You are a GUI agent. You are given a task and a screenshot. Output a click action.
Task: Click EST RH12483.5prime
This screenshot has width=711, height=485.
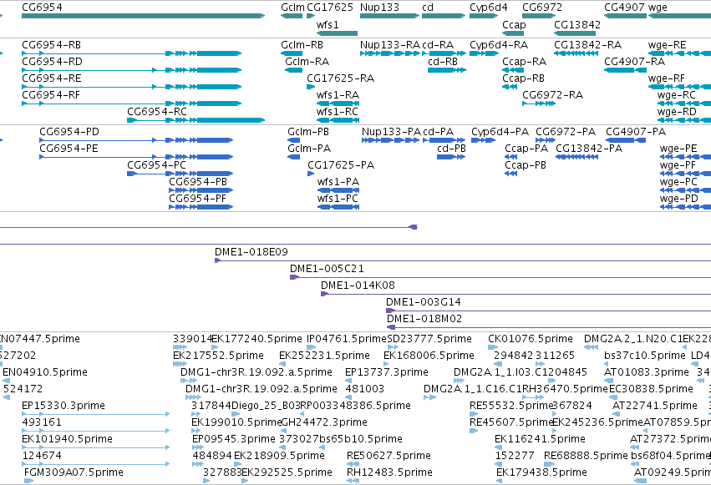tap(353, 481)
